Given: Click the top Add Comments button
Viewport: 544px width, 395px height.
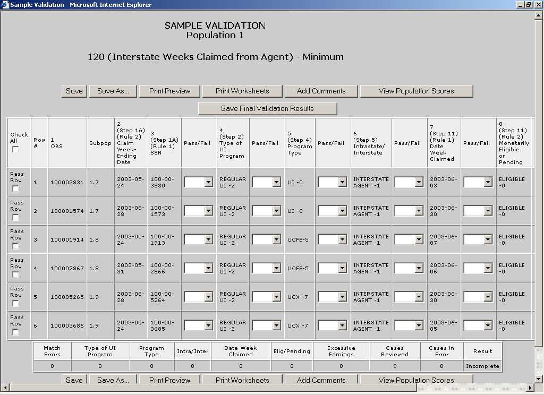Looking at the screenshot, I should 321,91.
